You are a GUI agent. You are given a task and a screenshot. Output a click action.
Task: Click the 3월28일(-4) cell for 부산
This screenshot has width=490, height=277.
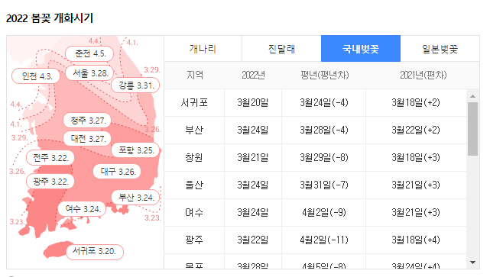(324, 130)
